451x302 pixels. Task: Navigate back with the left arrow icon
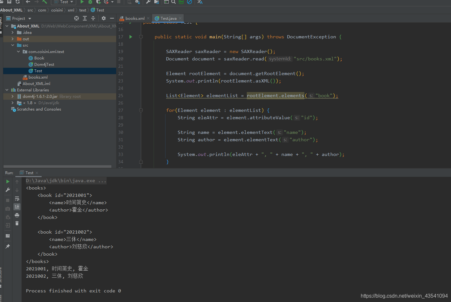28,2
